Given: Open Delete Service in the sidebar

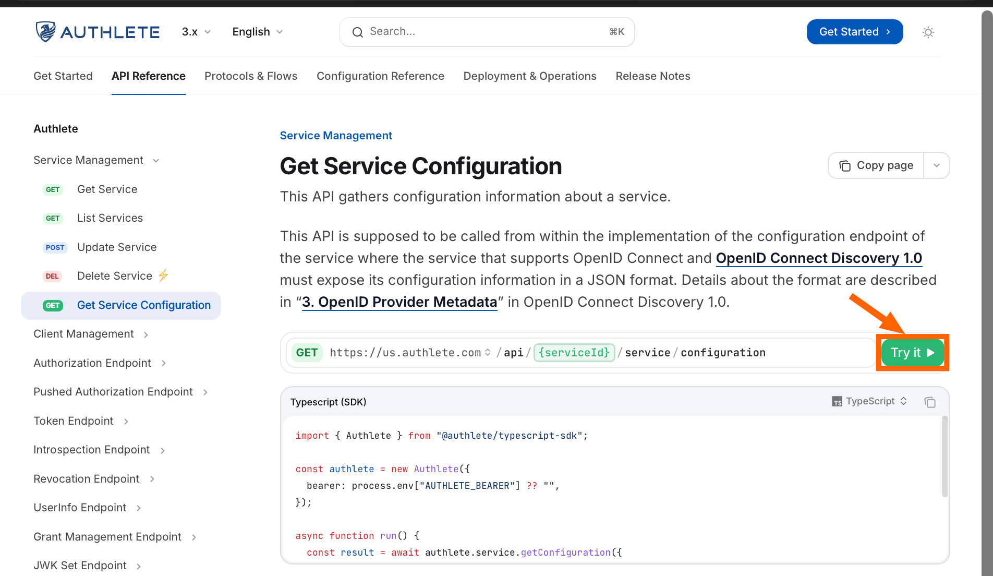Looking at the screenshot, I should click(115, 276).
